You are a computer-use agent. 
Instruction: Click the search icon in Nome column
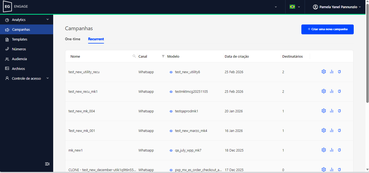[134, 56]
